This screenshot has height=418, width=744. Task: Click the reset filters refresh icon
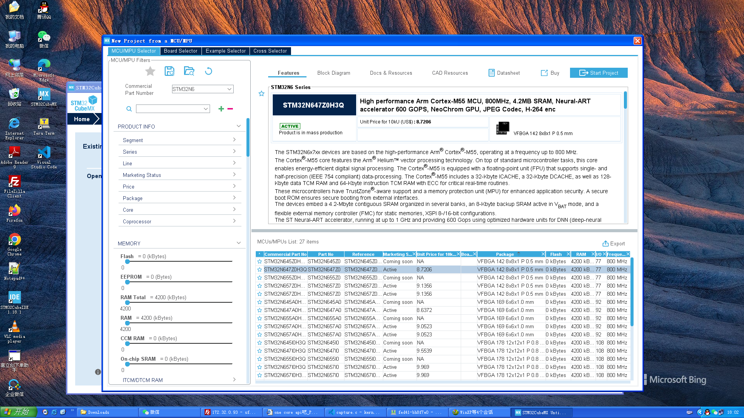[x=208, y=71]
